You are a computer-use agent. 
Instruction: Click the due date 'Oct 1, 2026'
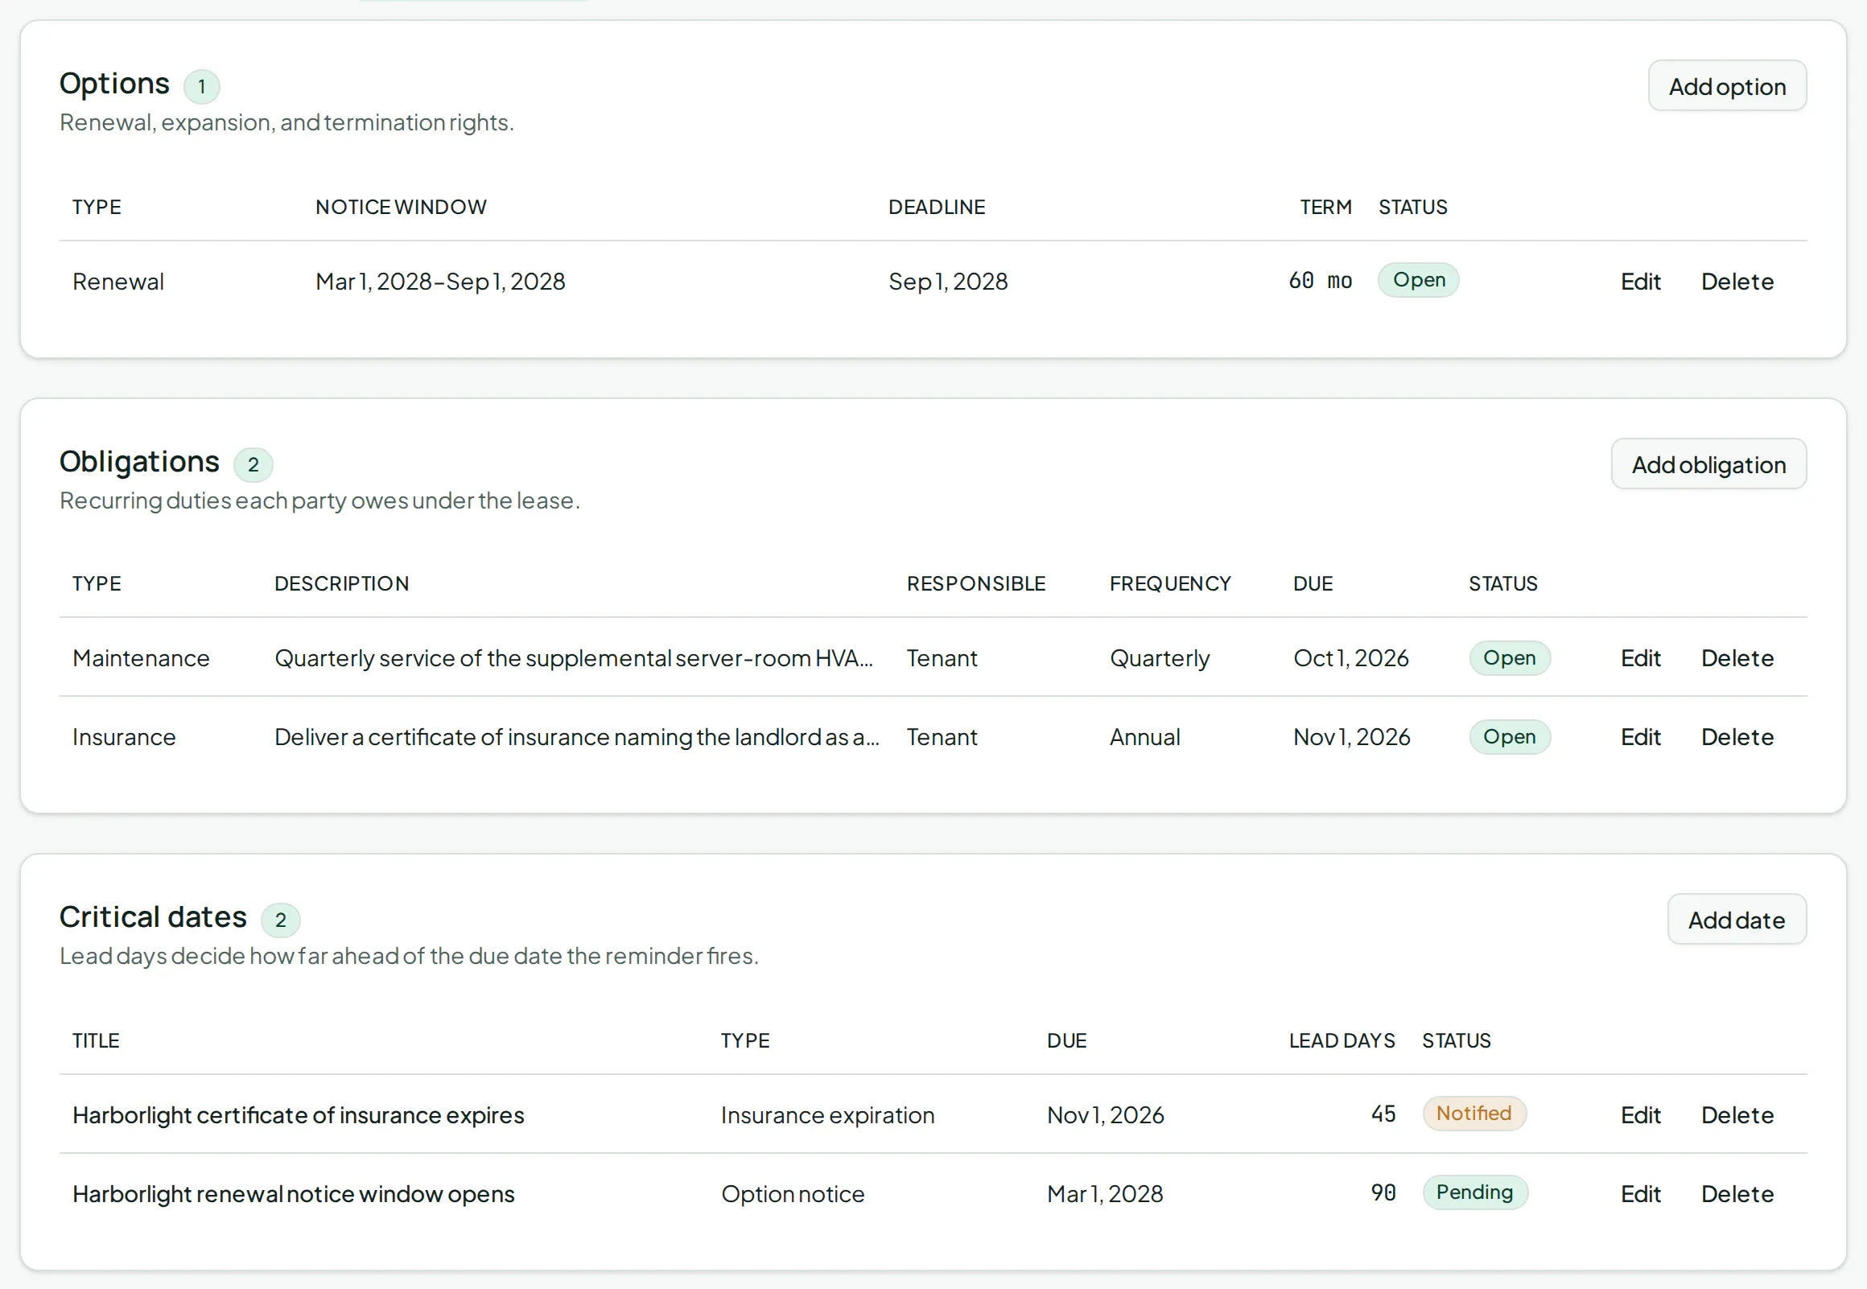click(x=1351, y=657)
